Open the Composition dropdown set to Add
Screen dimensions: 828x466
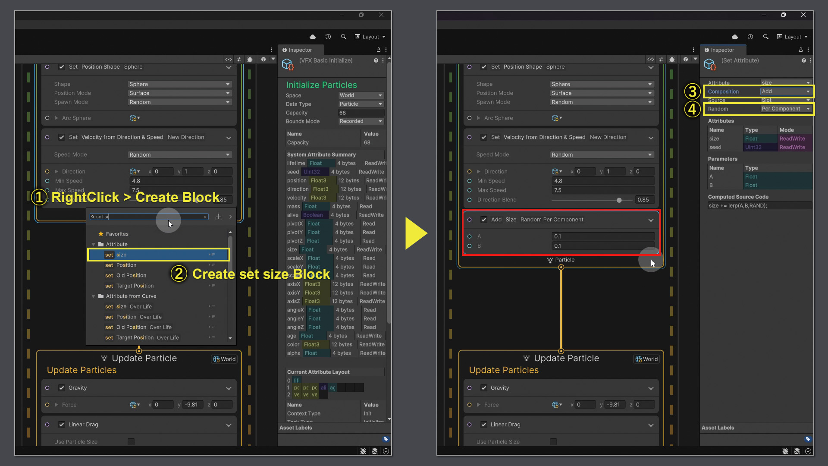[x=786, y=91]
